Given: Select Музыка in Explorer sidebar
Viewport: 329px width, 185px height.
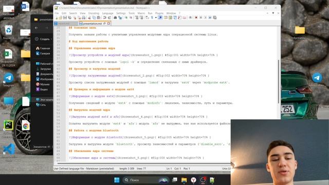Looking at the screenshot, I should coord(43,84).
